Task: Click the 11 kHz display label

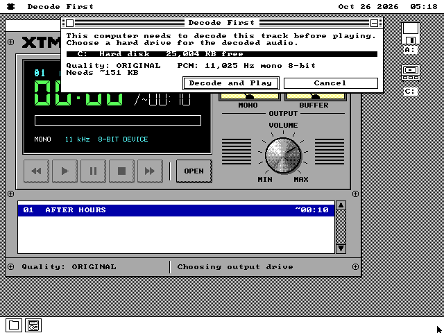Action: (77, 139)
